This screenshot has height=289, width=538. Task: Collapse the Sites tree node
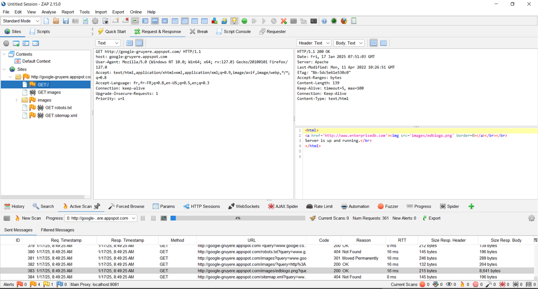pyautogui.click(x=4, y=69)
